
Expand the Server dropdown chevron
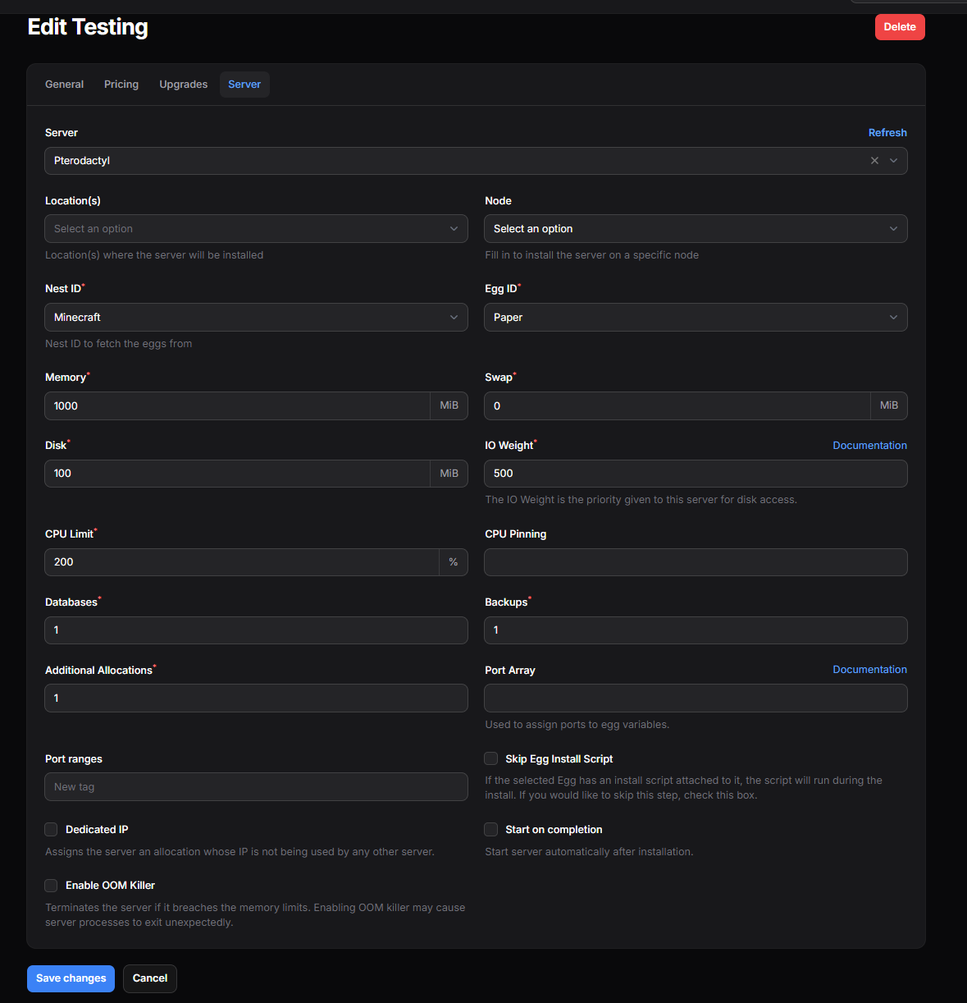click(x=893, y=161)
